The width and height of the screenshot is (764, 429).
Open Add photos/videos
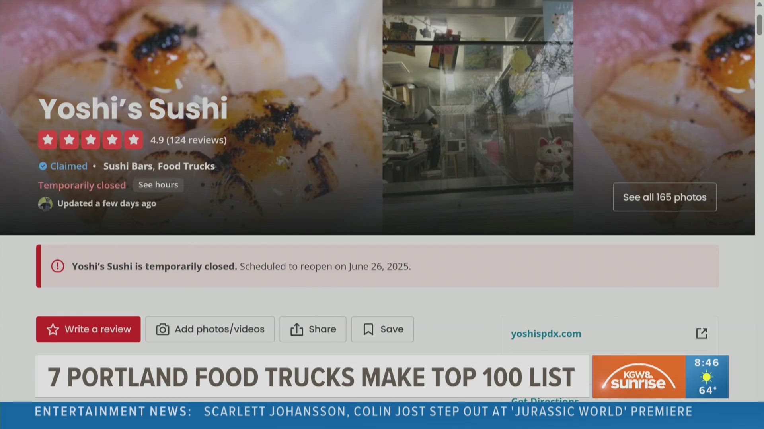point(210,329)
